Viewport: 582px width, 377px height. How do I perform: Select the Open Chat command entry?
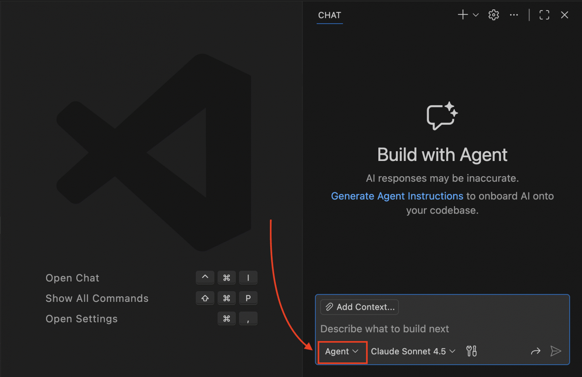(72, 278)
